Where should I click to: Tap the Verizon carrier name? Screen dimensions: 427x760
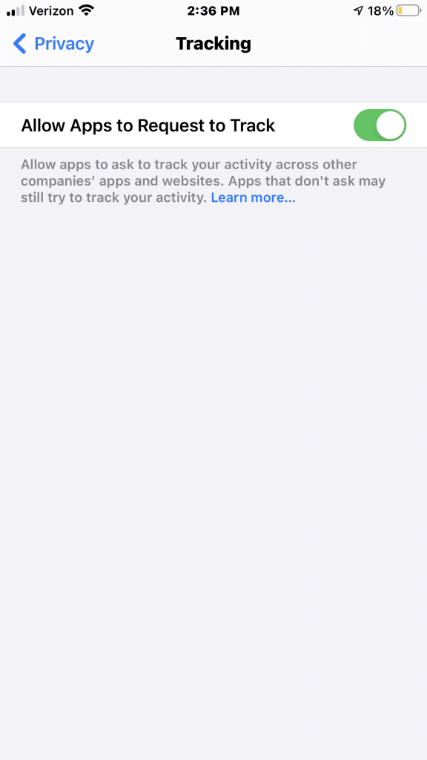pos(51,10)
